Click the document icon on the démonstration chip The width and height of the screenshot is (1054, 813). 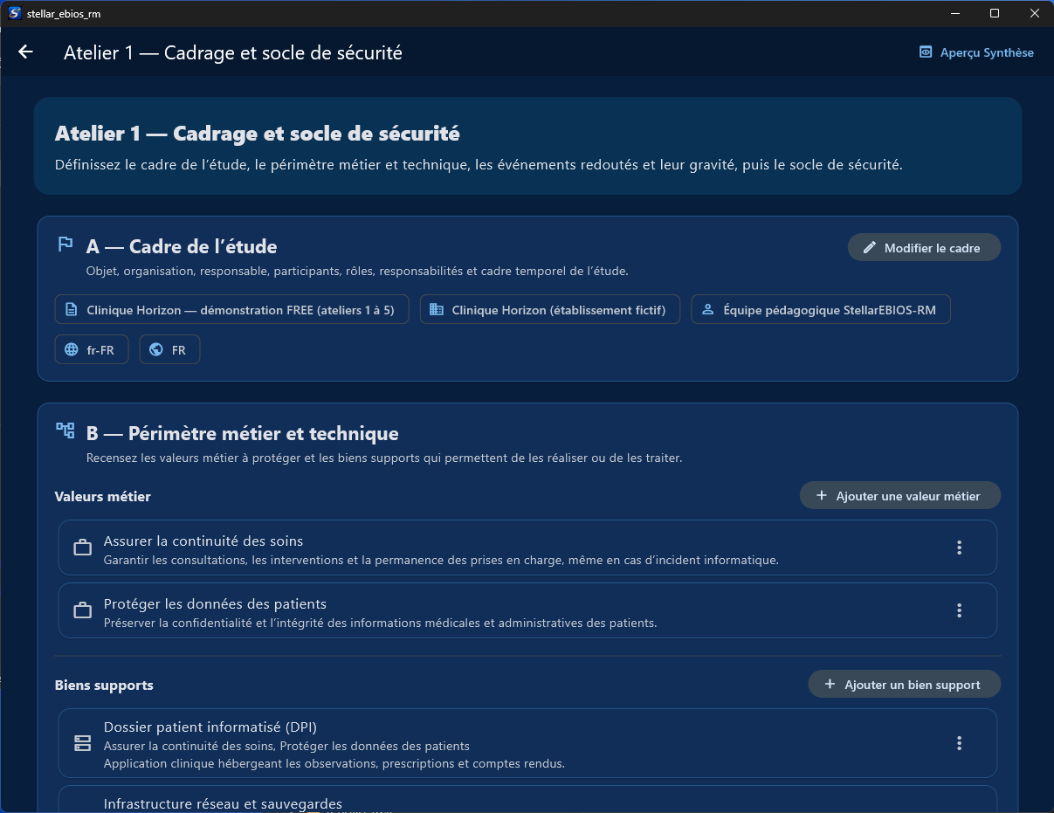(72, 310)
